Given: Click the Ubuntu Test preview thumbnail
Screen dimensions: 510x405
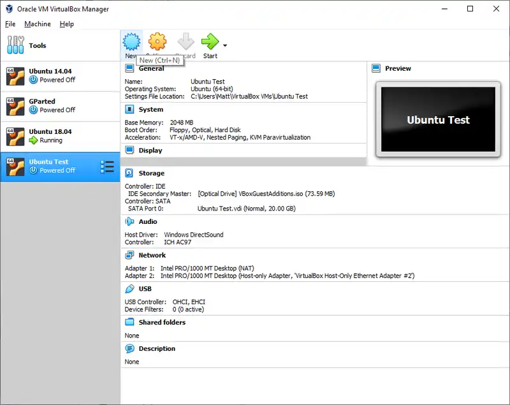Looking at the screenshot, I should tap(438, 120).
